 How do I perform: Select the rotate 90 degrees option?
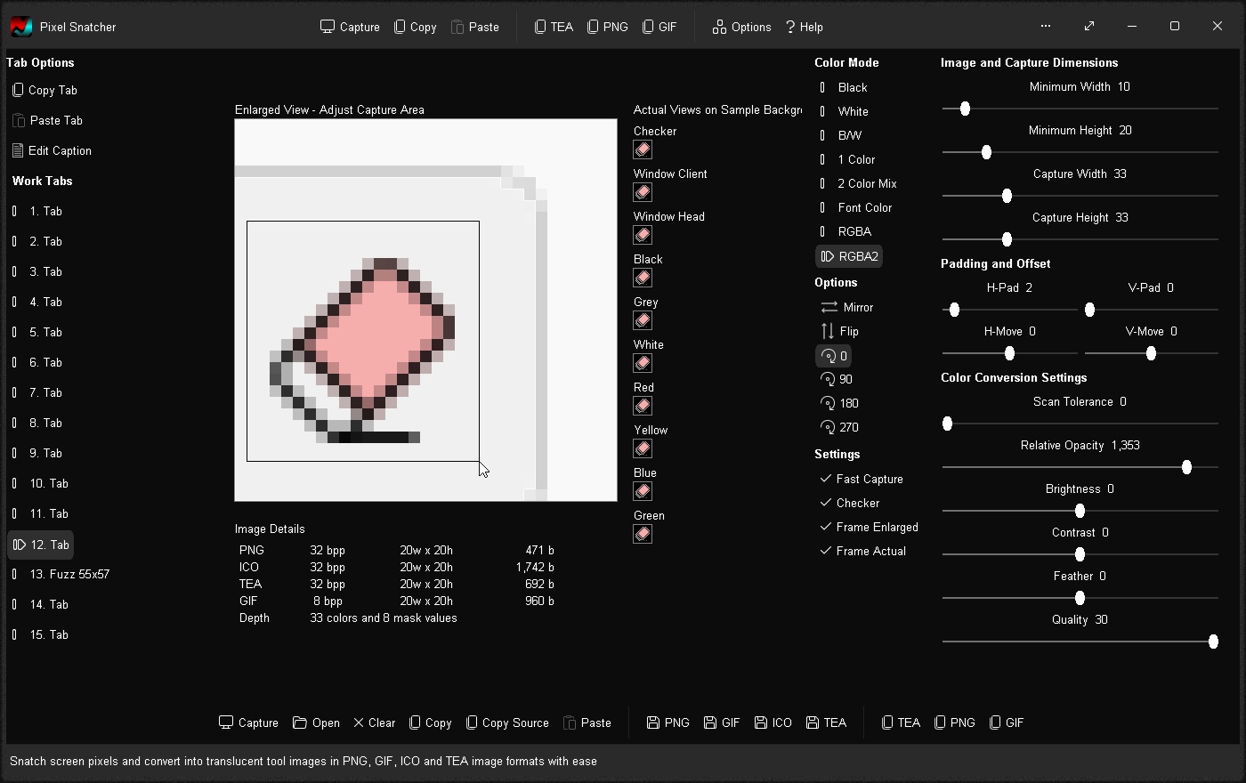[x=836, y=379]
